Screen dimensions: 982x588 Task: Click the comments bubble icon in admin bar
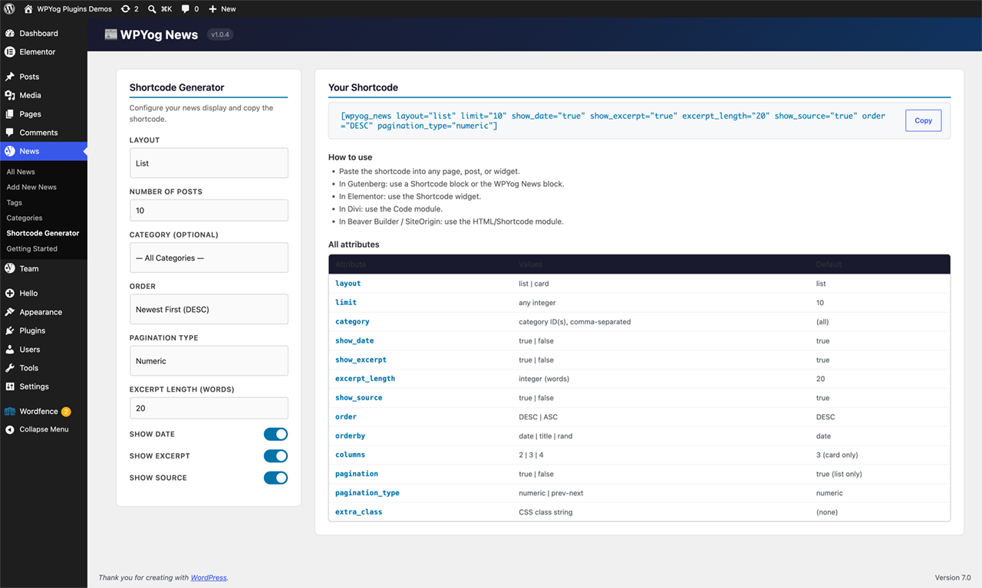[186, 9]
